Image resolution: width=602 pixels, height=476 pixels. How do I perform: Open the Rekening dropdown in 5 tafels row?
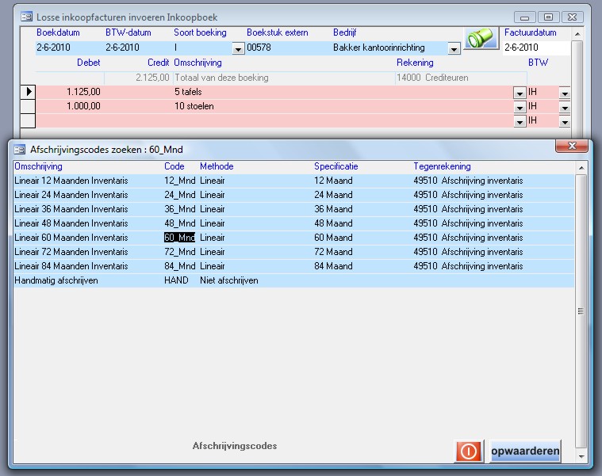click(x=520, y=93)
